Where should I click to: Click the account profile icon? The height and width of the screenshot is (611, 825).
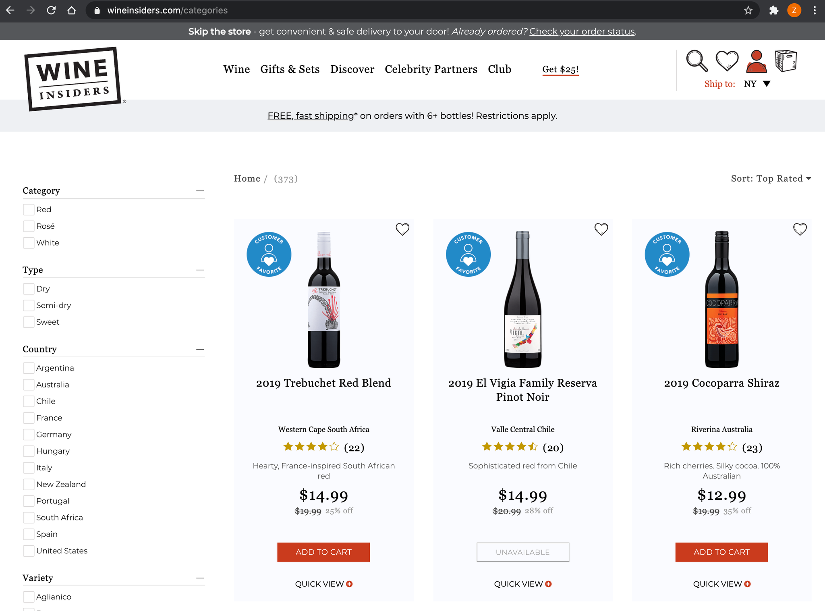tap(756, 61)
